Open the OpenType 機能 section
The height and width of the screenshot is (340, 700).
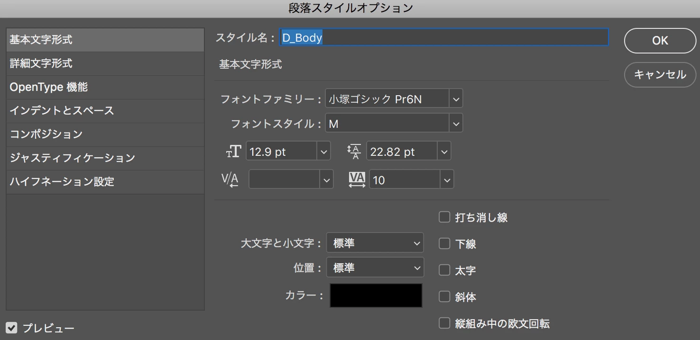tap(105, 87)
